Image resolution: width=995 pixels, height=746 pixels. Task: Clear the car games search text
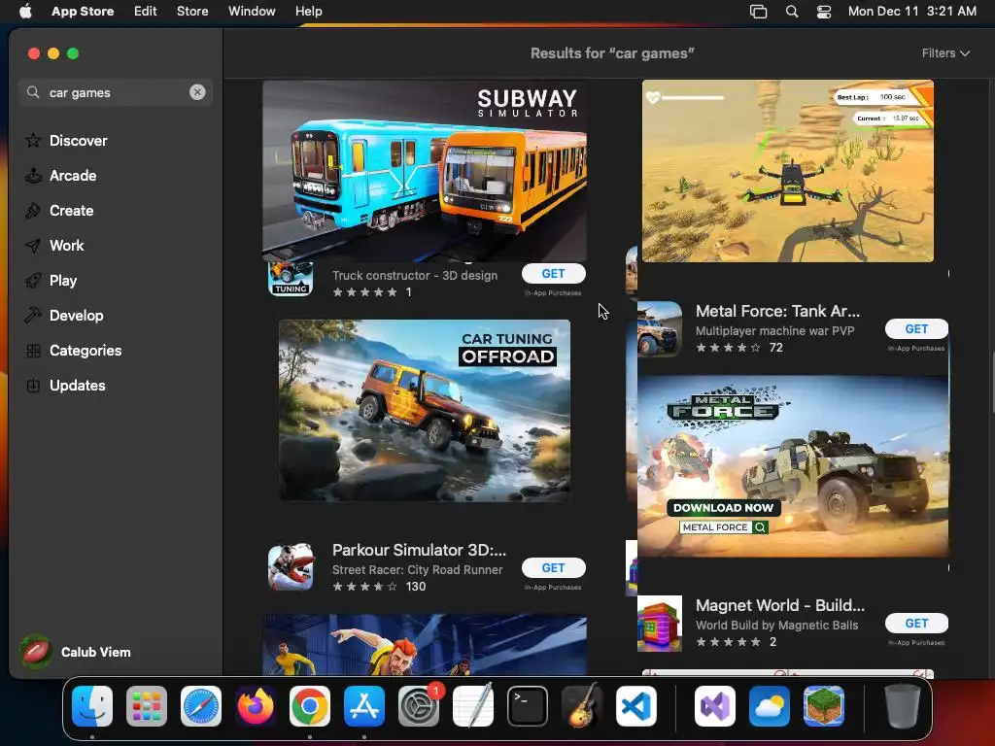click(x=197, y=92)
